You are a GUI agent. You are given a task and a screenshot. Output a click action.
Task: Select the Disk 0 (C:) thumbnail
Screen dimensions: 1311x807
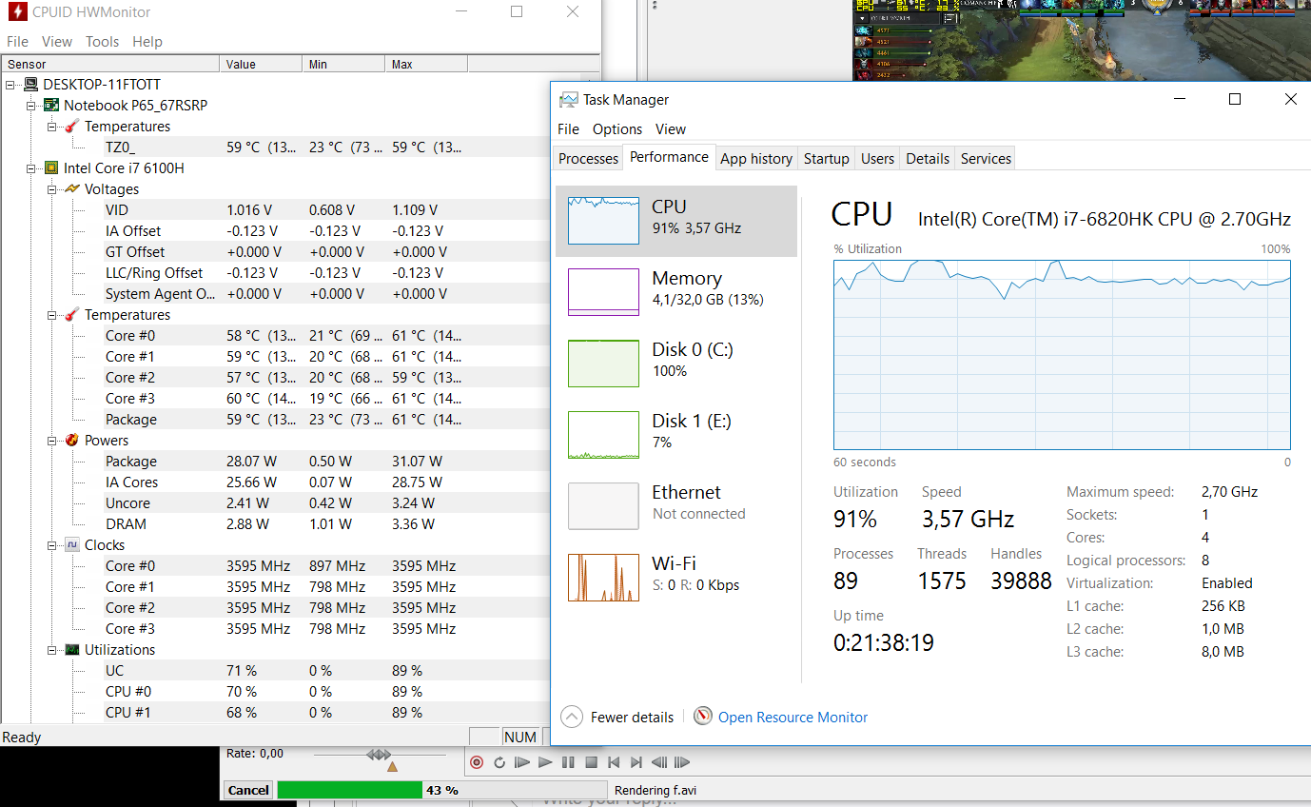[603, 364]
